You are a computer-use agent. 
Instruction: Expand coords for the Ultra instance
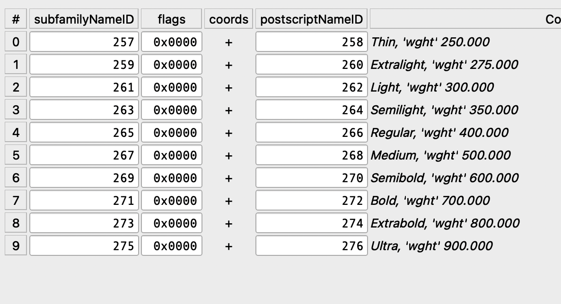coord(229,246)
